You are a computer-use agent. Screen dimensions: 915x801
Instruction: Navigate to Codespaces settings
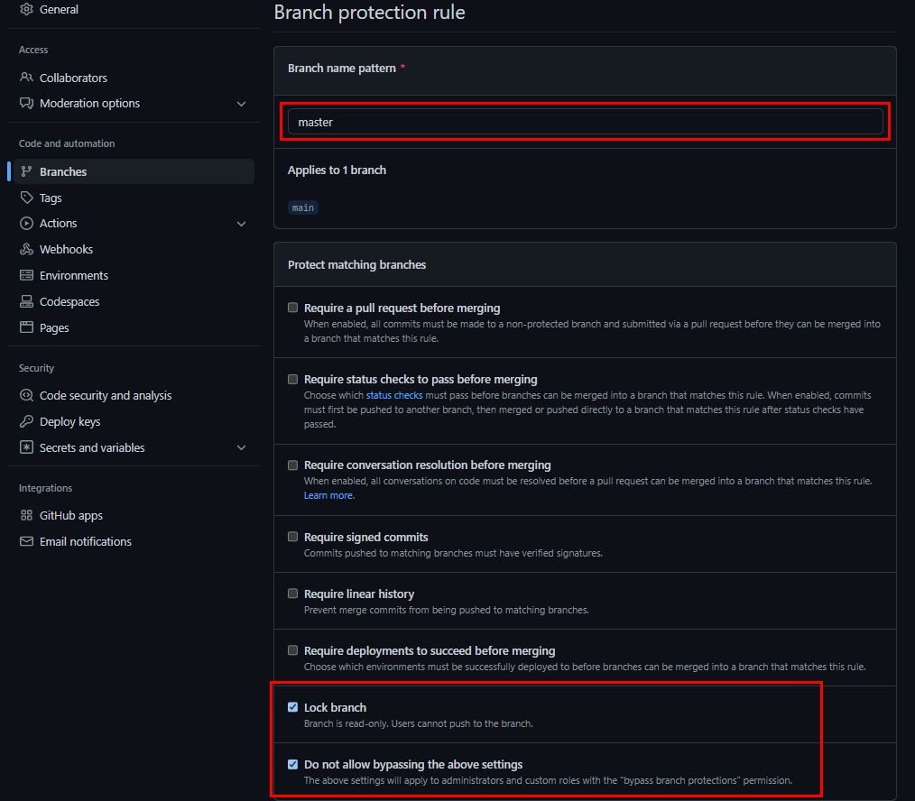tap(69, 301)
